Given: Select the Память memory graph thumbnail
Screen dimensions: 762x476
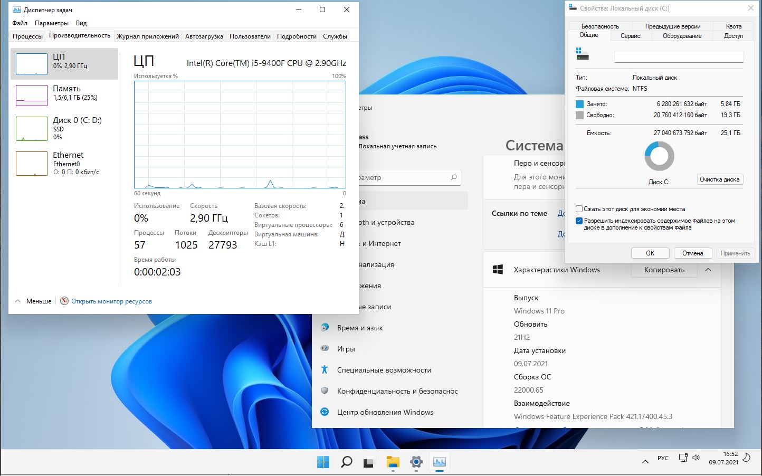Looking at the screenshot, I should point(32,96).
